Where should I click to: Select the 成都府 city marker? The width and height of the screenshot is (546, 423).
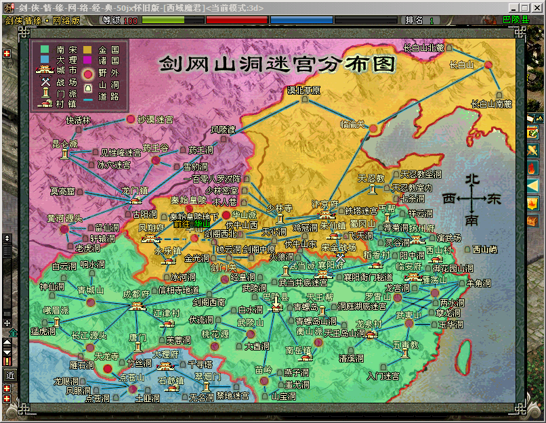(138, 306)
